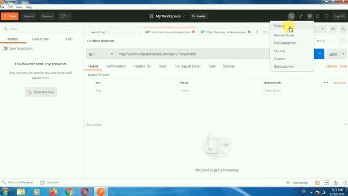Click the Code link

(x=344, y=66)
